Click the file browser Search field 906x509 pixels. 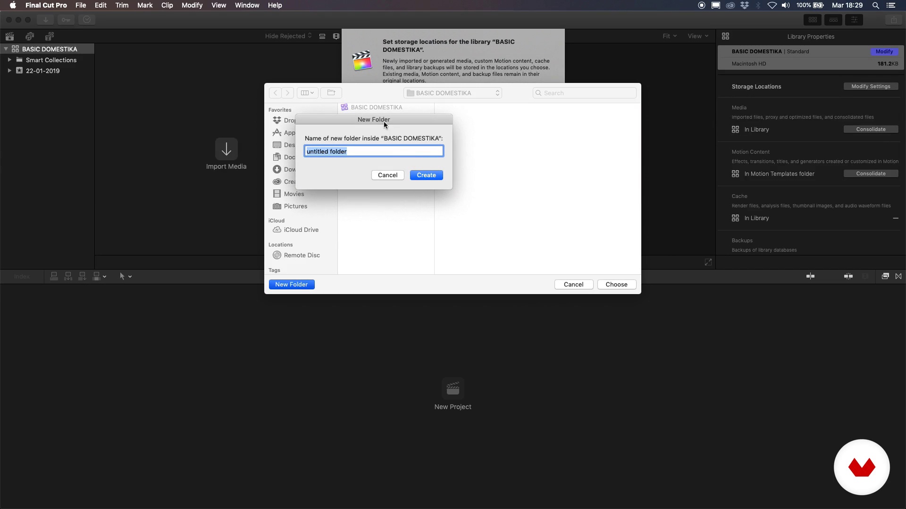584,93
